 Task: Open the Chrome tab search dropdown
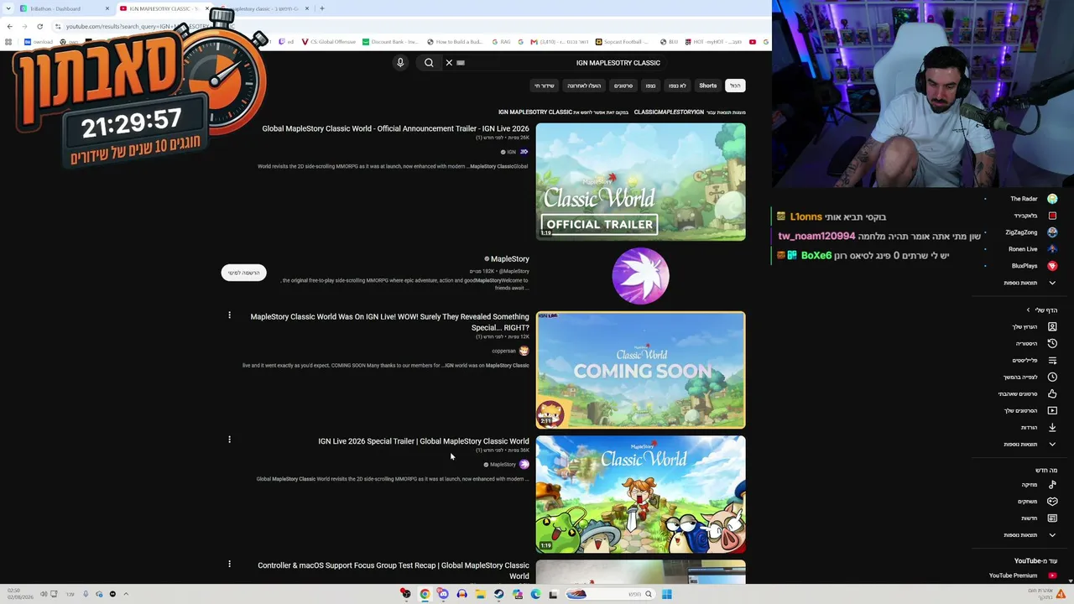coord(7,8)
